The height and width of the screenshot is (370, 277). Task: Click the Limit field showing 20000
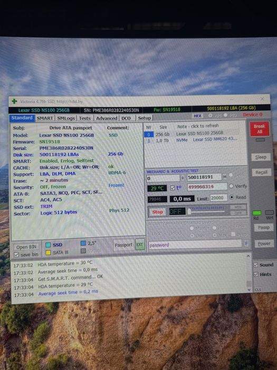(218, 198)
